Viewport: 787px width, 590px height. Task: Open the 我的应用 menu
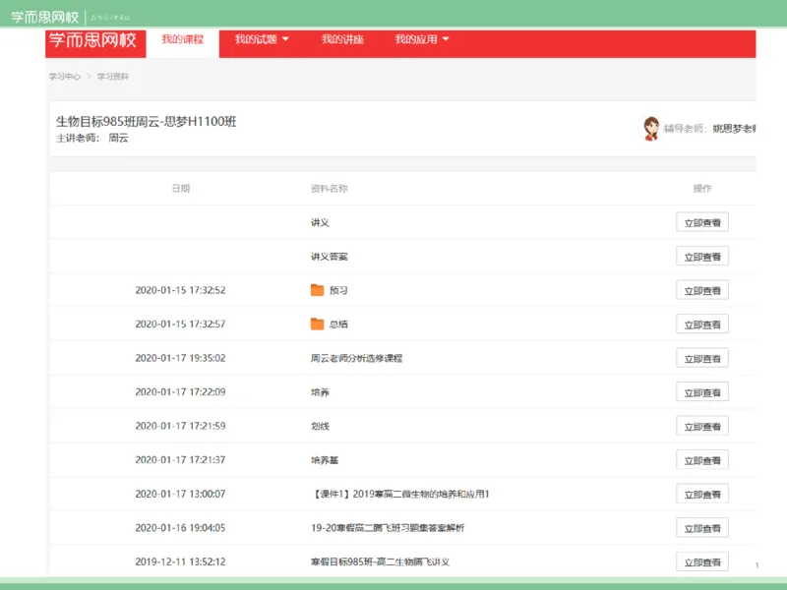click(x=416, y=39)
